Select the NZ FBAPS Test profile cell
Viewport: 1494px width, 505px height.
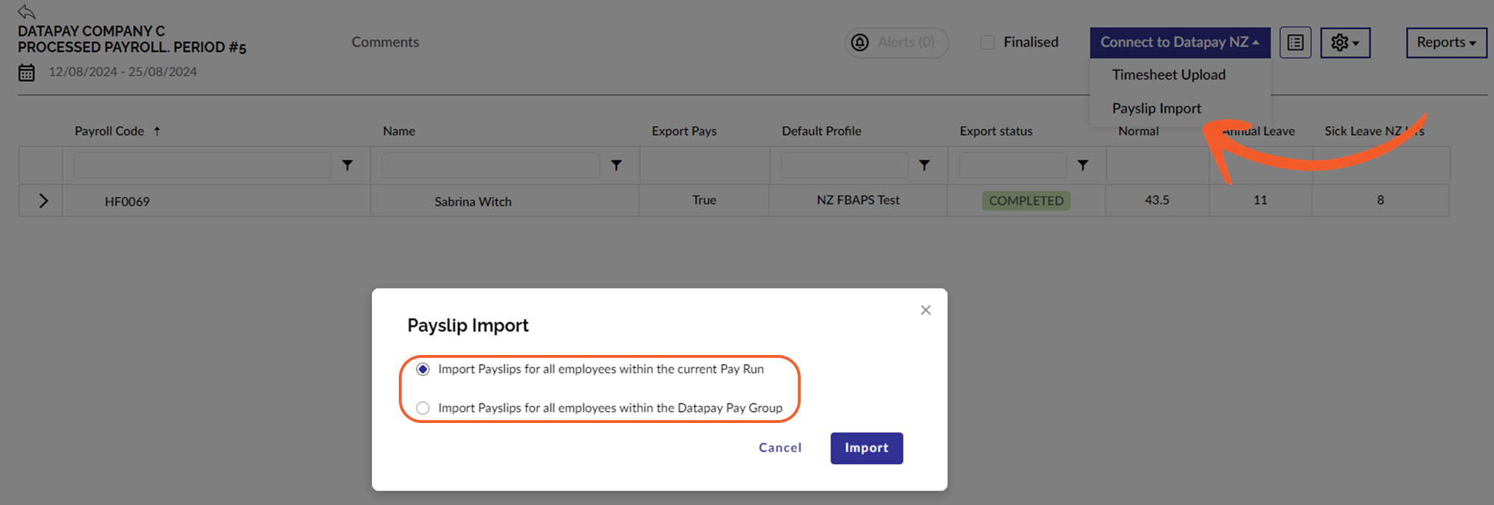pos(858,200)
